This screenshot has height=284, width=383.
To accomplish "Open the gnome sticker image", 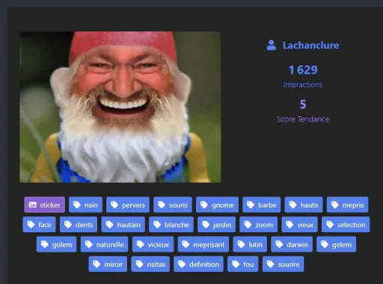I will click(x=120, y=107).
